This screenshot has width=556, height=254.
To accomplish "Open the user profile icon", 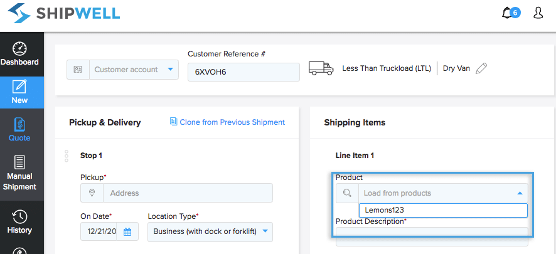I will (538, 13).
